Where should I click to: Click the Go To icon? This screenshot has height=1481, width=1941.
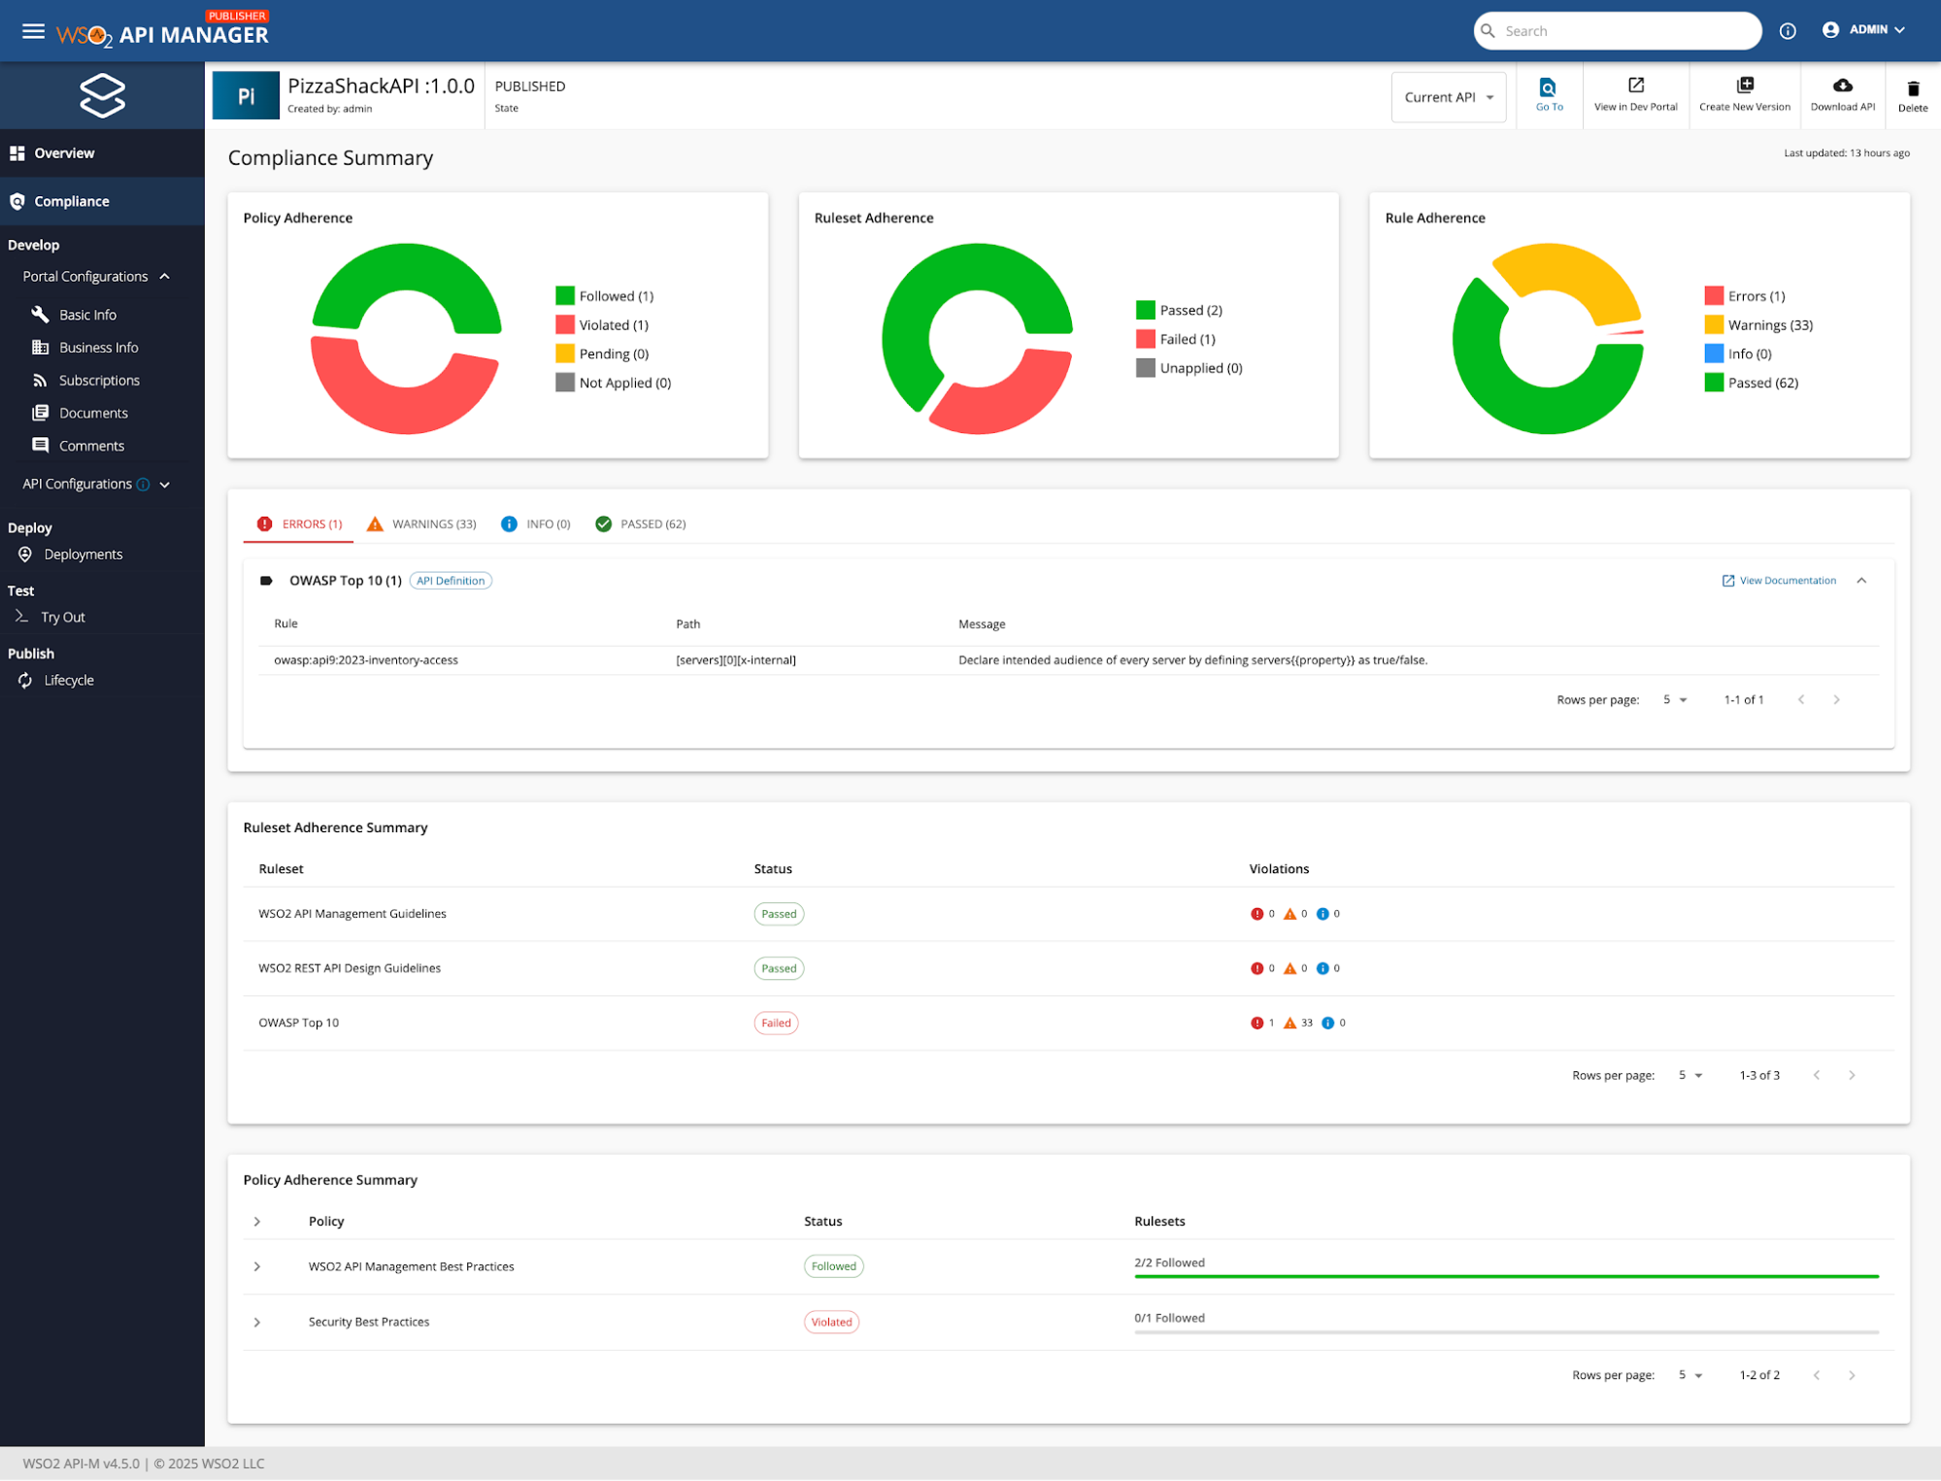pyautogui.click(x=1548, y=87)
